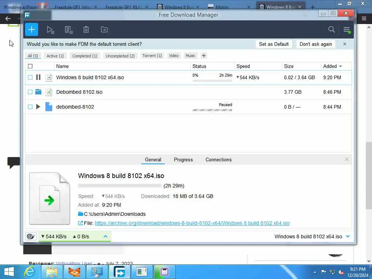Toggle snail mode speed limiter
The image size is (372, 279).
31,236
